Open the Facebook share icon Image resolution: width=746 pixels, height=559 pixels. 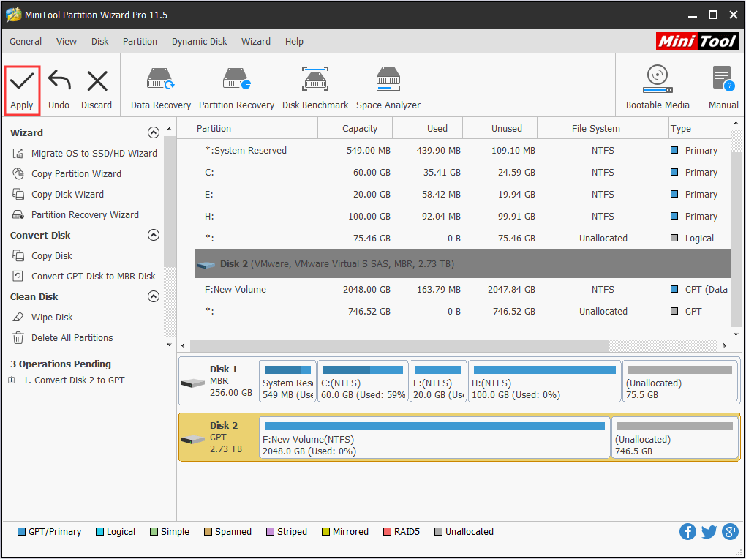[687, 531]
